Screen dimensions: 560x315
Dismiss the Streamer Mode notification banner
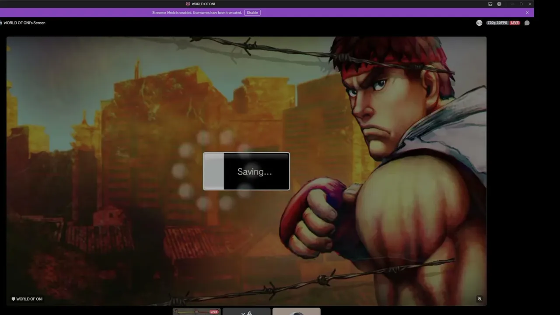pos(527,13)
